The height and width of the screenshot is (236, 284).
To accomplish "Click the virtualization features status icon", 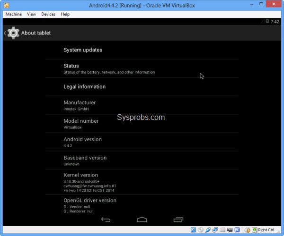I will (x=237, y=230).
